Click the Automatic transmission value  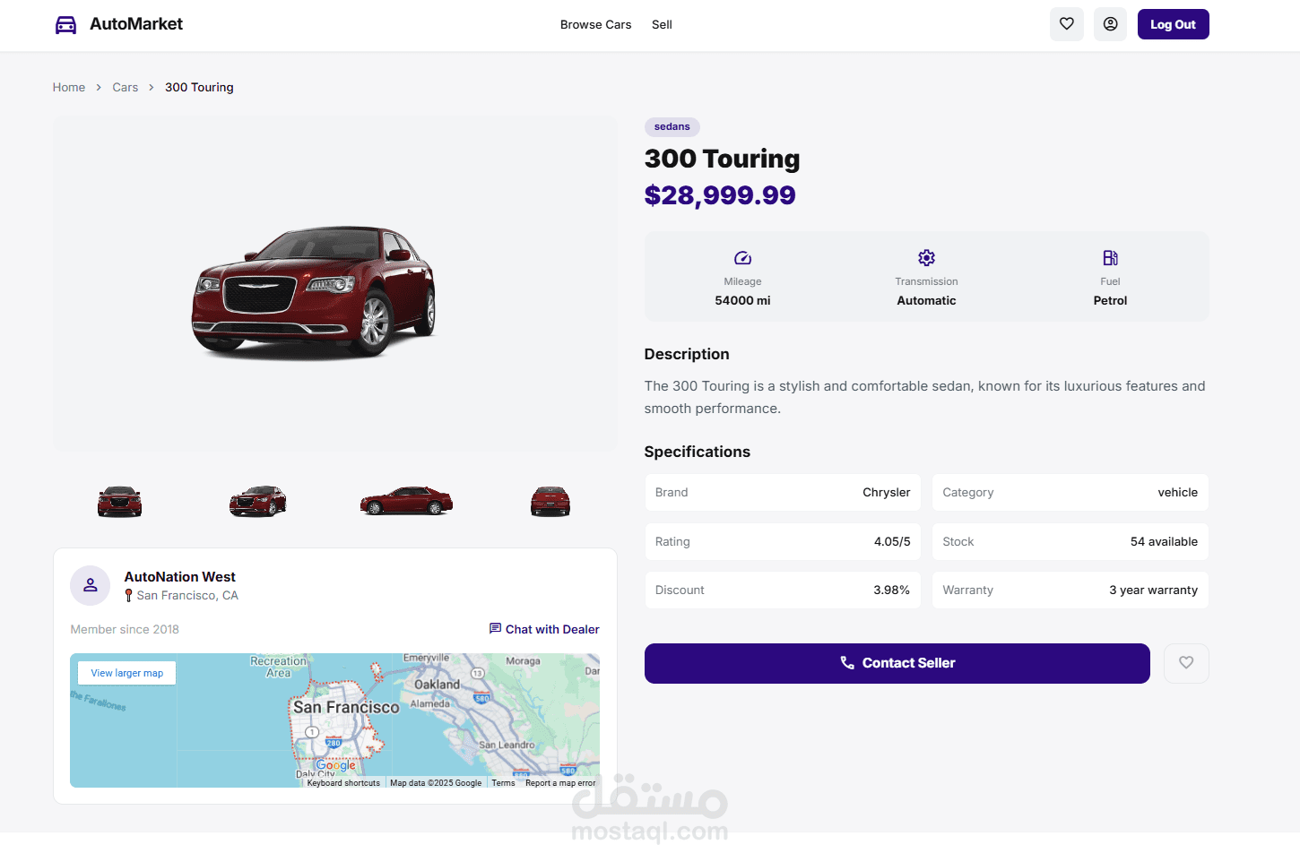tap(926, 300)
